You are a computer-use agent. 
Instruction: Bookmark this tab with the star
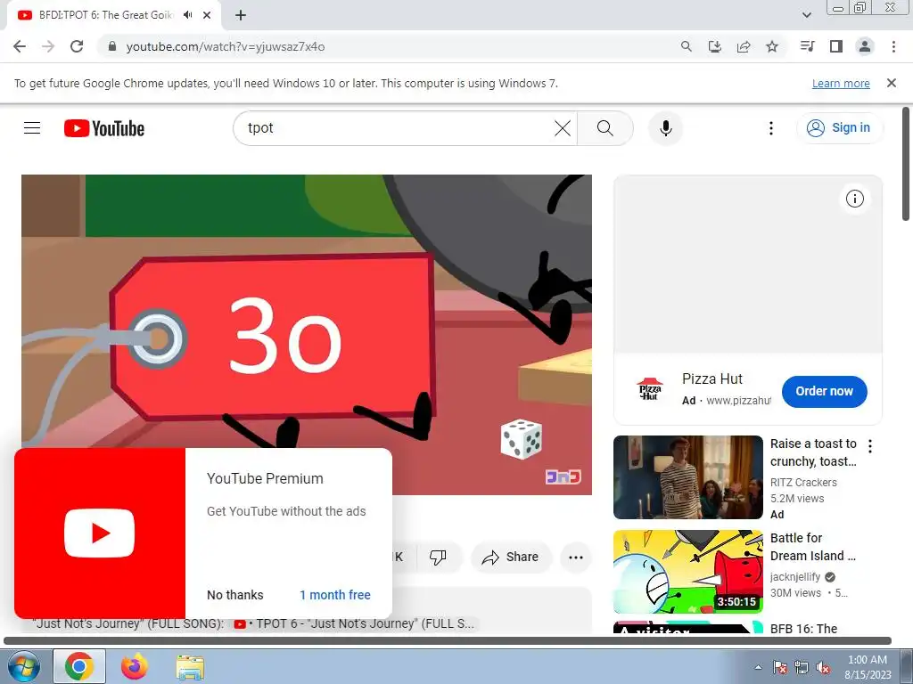[772, 46]
